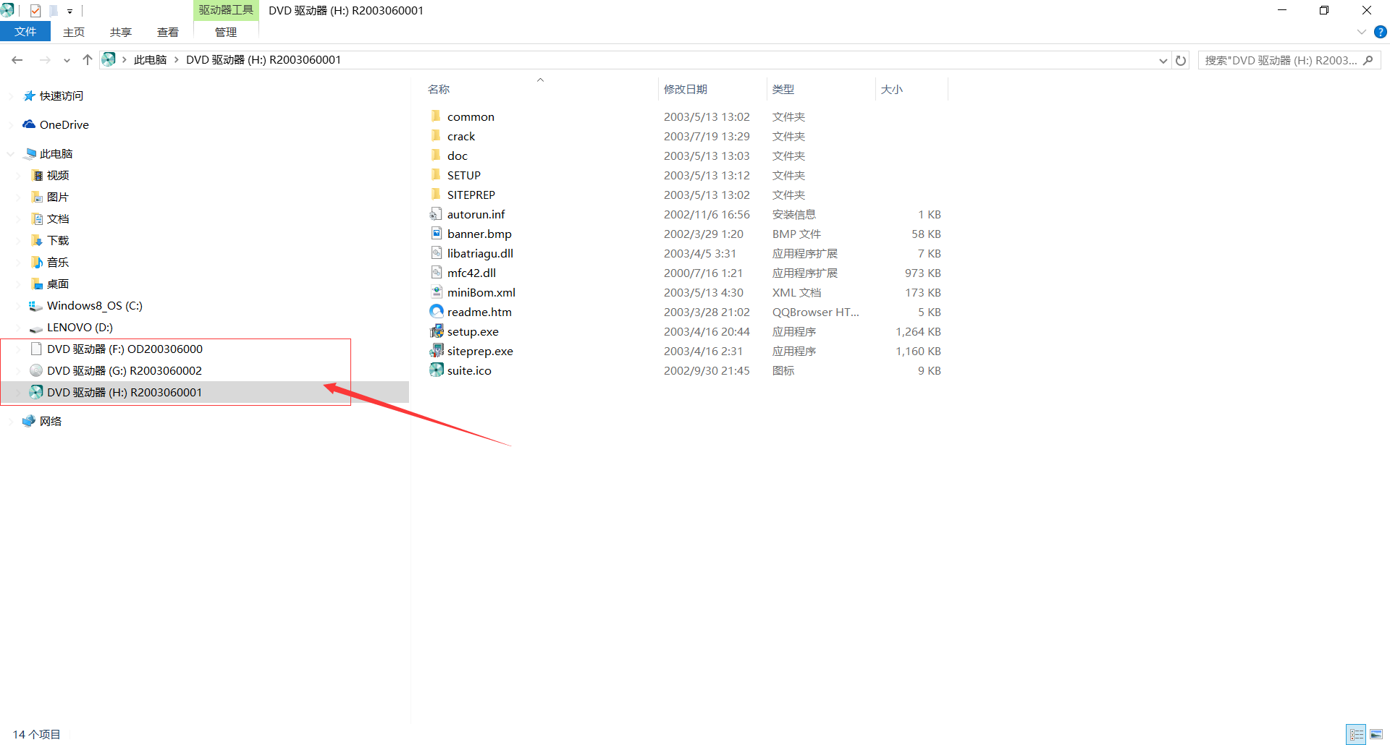
Task: Select Music (音乐) in the sidebar
Action: (x=58, y=263)
